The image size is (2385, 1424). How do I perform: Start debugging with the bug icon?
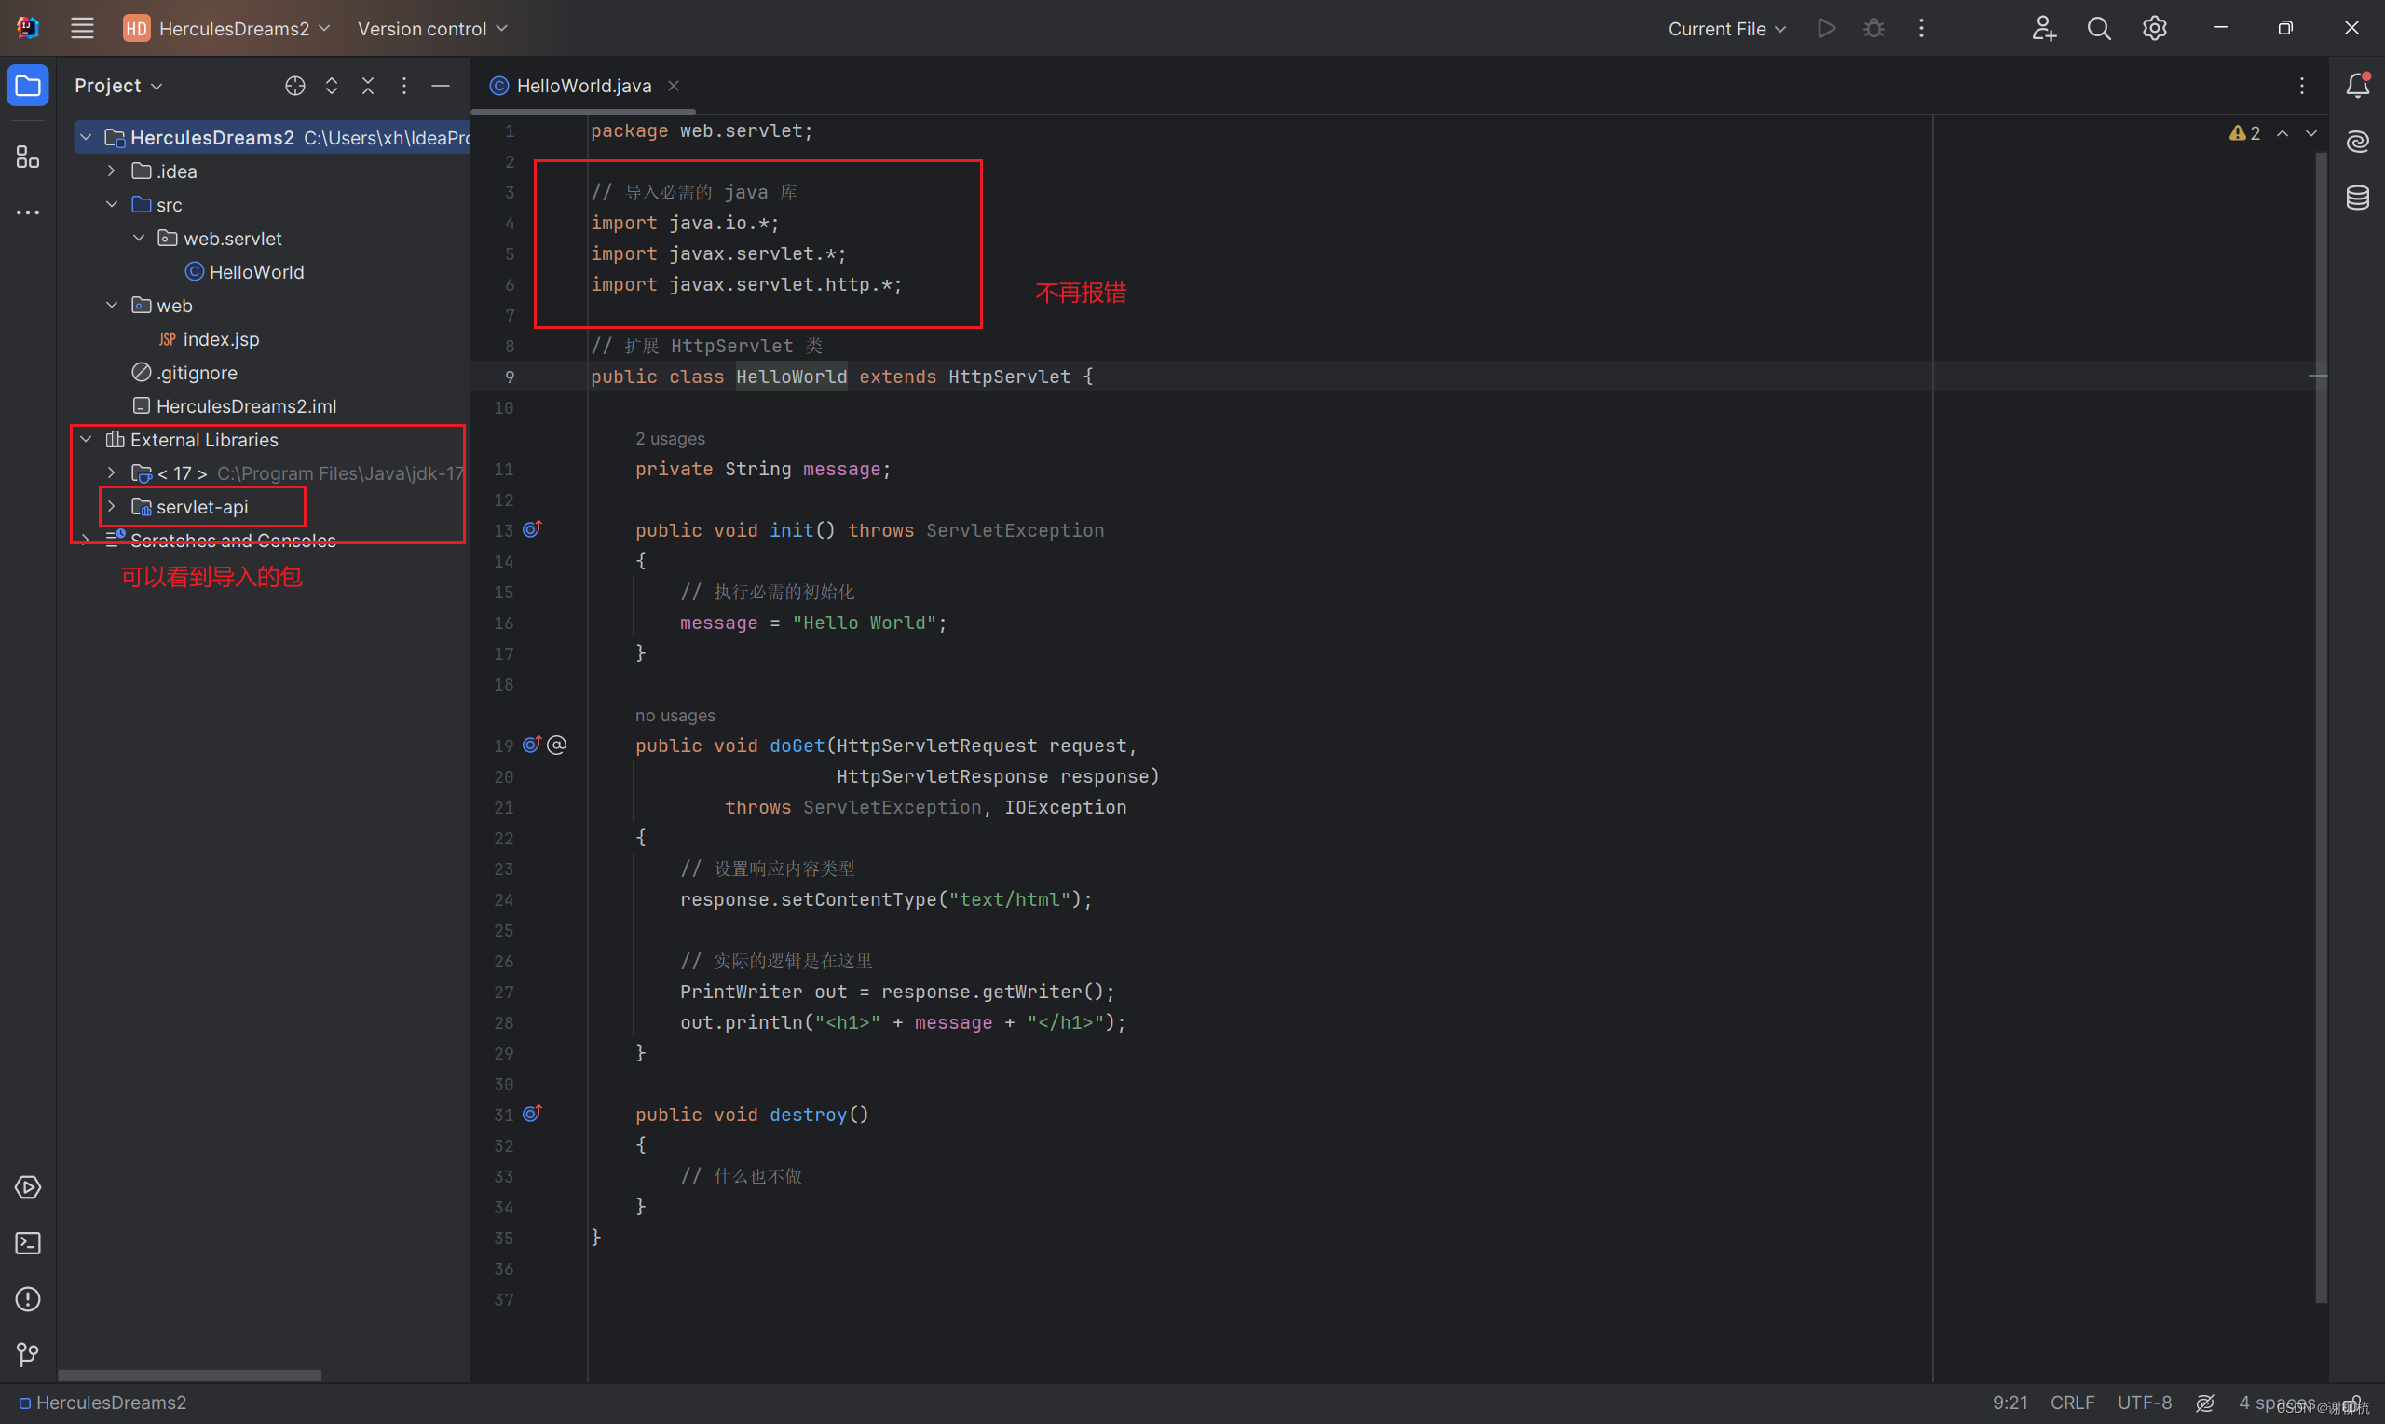pos(1872,28)
